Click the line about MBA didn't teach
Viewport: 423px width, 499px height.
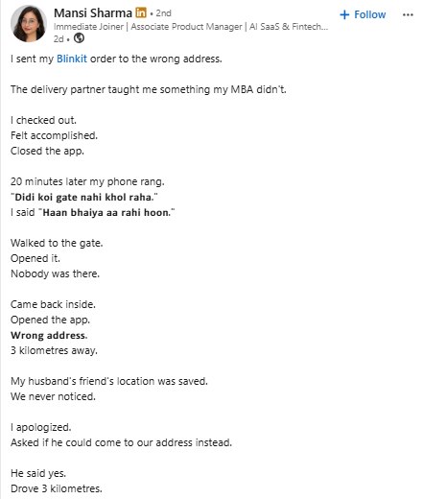click(x=149, y=89)
